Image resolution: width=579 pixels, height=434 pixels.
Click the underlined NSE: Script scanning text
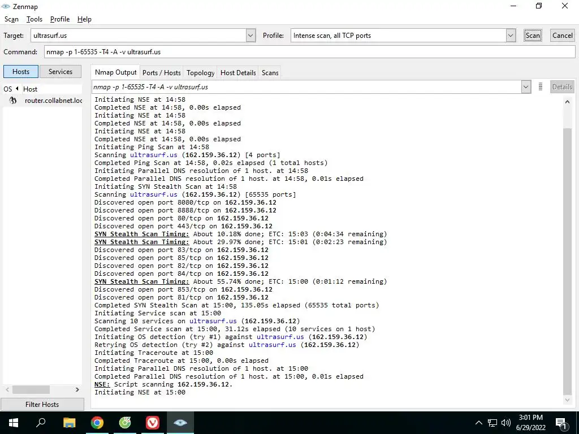(102, 384)
